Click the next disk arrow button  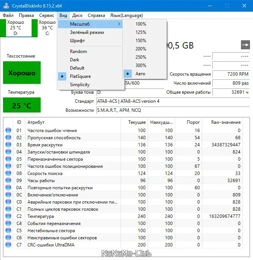tap(245, 45)
